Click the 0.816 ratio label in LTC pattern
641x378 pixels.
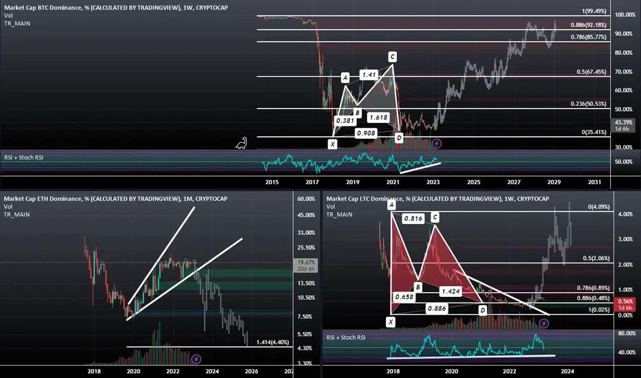click(413, 219)
